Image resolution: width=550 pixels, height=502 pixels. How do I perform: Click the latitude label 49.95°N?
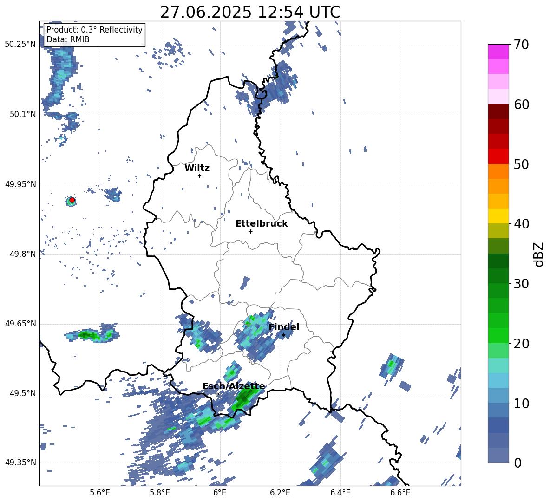[20, 184]
